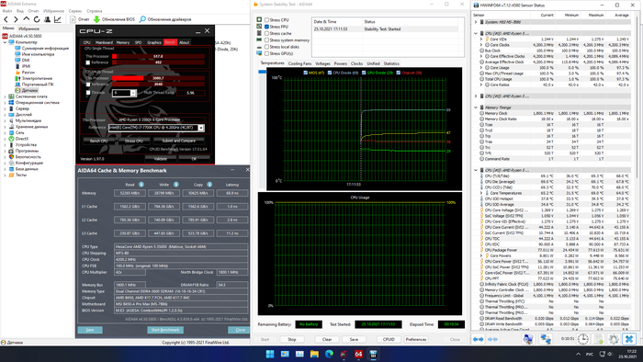This screenshot has height=362, width=643.
Task: Go back with AIDA64 toolbar left arrow
Action: [6, 19]
